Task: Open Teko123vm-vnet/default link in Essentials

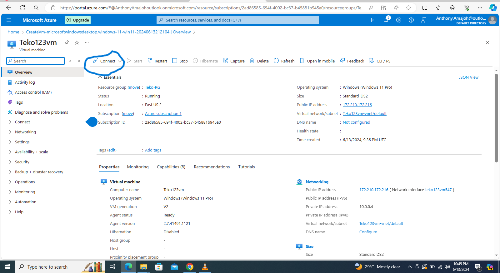Action: (x=365, y=114)
